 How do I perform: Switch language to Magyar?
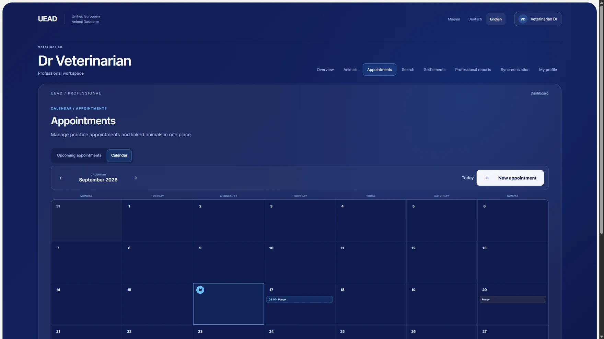(x=454, y=19)
